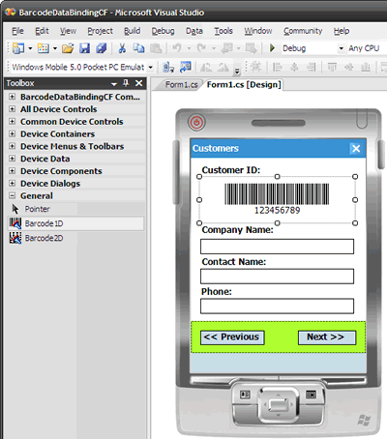The image size is (387, 439).
Task: Open the Data menu
Action: click(194, 31)
